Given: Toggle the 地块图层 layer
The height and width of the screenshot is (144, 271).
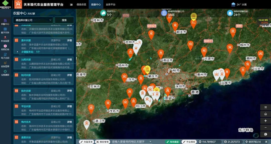Looking at the screenshot, I should 172,142.
